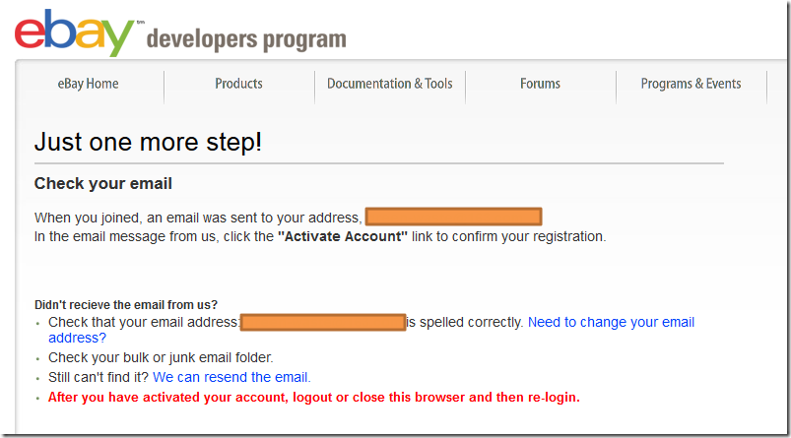The image size is (791, 438).
Task: Click the 'When you joined' sentence
Action: [197, 217]
